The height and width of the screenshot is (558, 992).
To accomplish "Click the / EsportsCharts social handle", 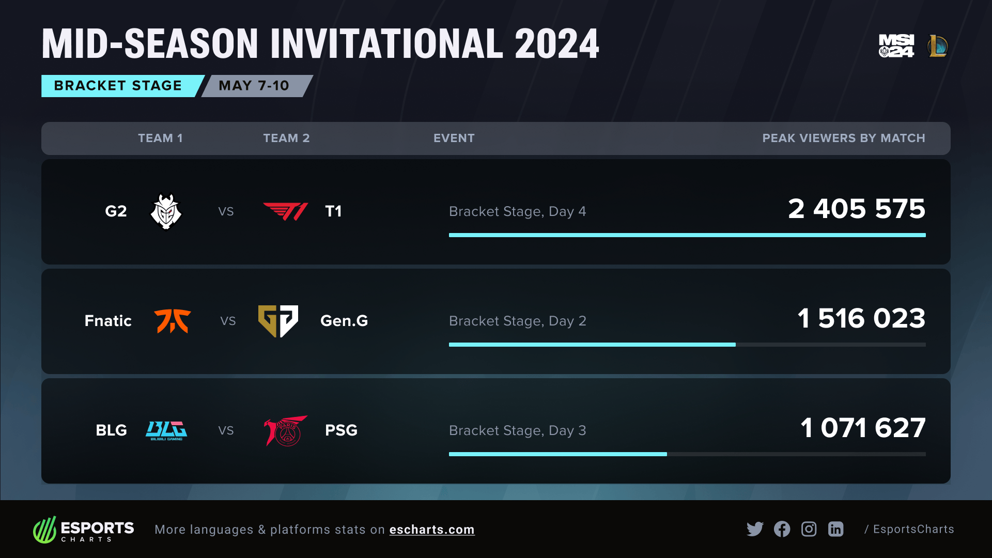I will [x=909, y=529].
